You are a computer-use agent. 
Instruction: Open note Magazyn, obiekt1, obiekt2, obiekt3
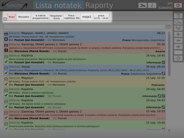point(85,37)
